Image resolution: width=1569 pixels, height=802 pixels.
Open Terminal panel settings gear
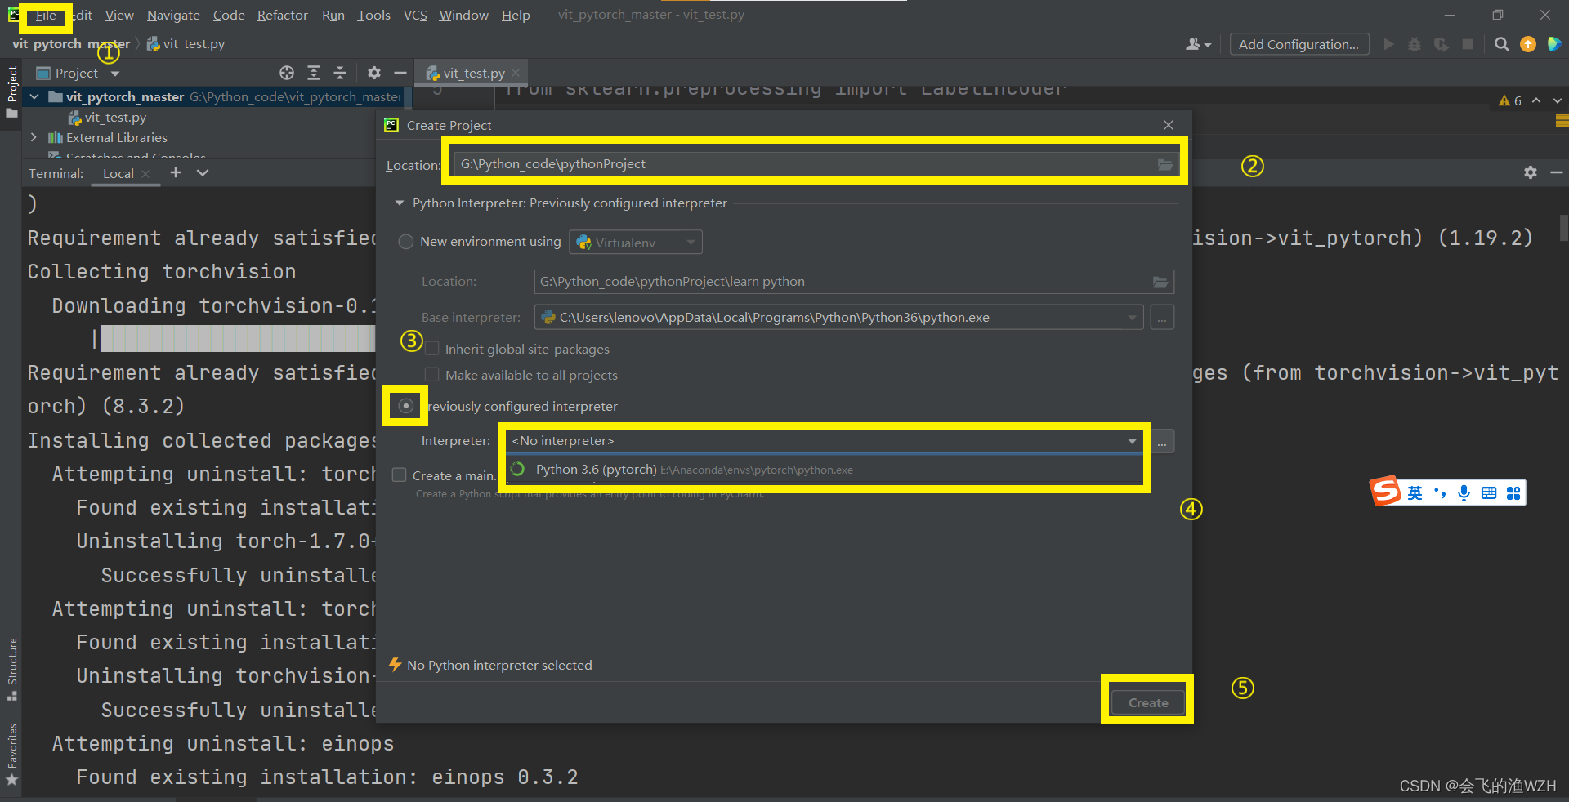tap(1530, 172)
